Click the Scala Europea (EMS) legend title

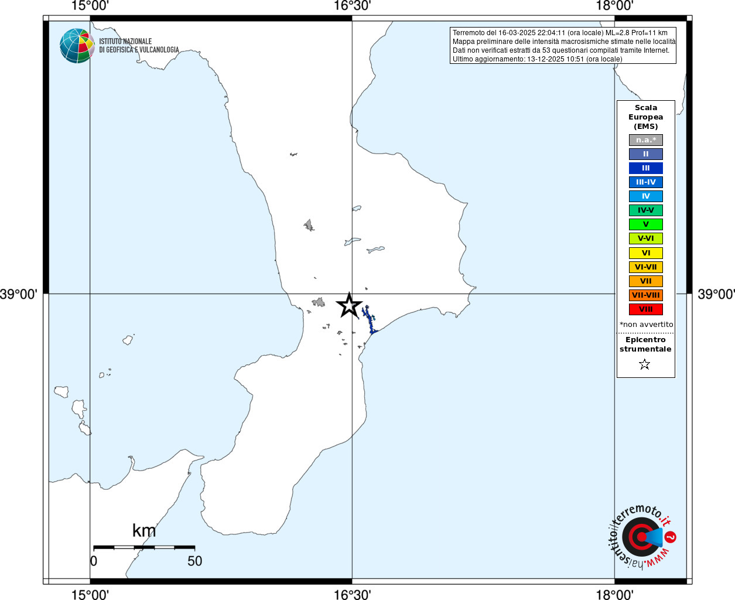(646, 117)
